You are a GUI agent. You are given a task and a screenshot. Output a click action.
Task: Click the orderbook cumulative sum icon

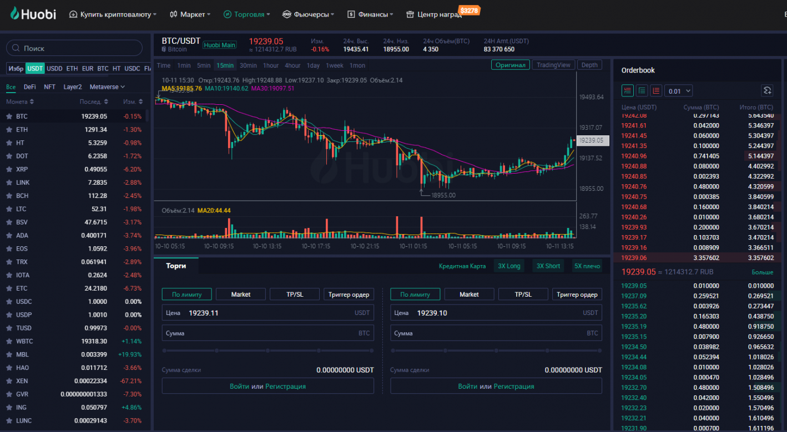click(x=767, y=90)
